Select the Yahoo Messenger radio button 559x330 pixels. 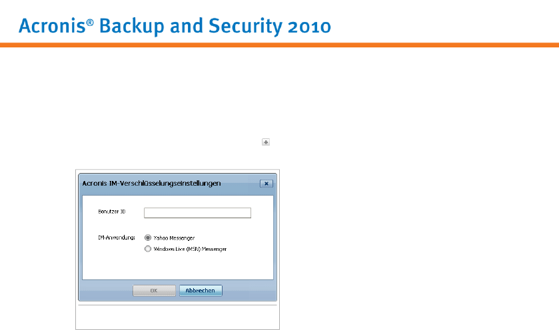147,238
